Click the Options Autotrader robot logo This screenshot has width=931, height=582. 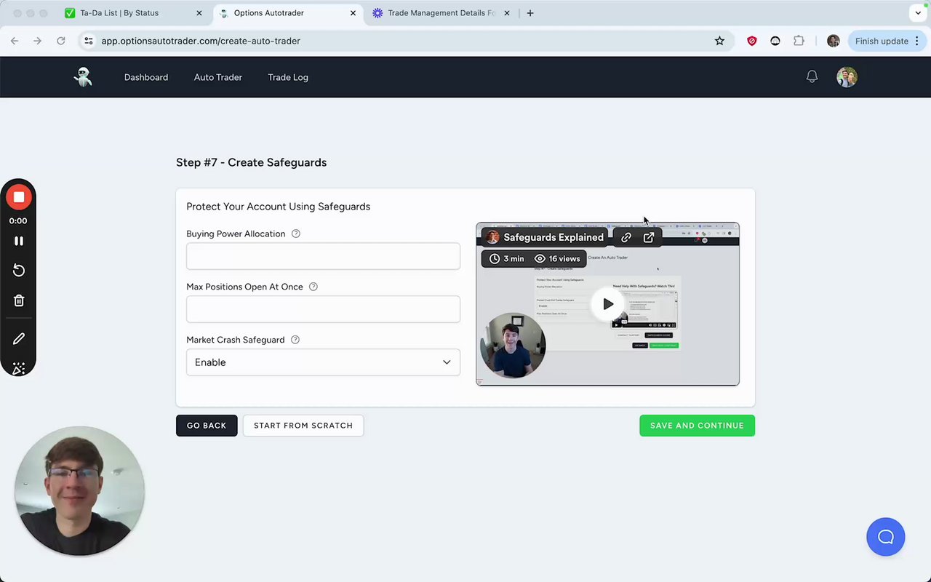tap(83, 77)
